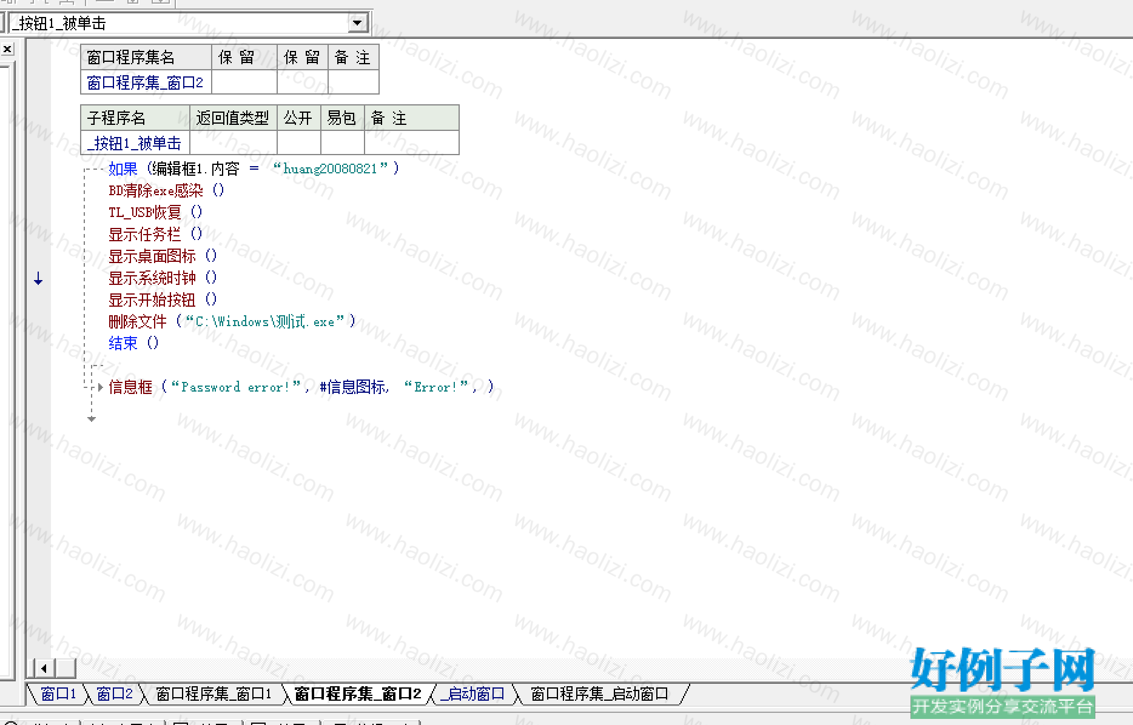The image size is (1133, 725).
Task: Click the 备注 header in subroutine table
Action: 411,118
